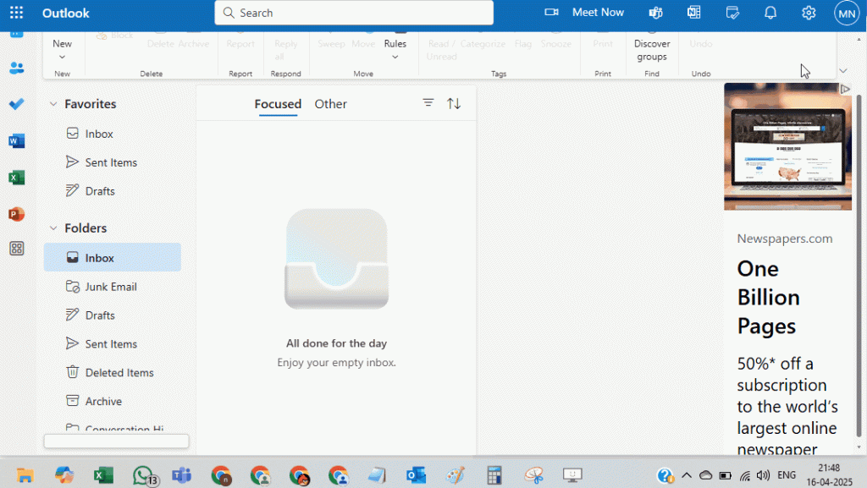
Task: Open People from the left rail
Action: pyautogui.click(x=17, y=68)
